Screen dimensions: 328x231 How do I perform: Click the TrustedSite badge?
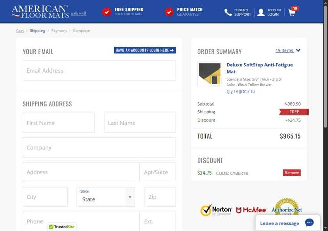point(62,227)
